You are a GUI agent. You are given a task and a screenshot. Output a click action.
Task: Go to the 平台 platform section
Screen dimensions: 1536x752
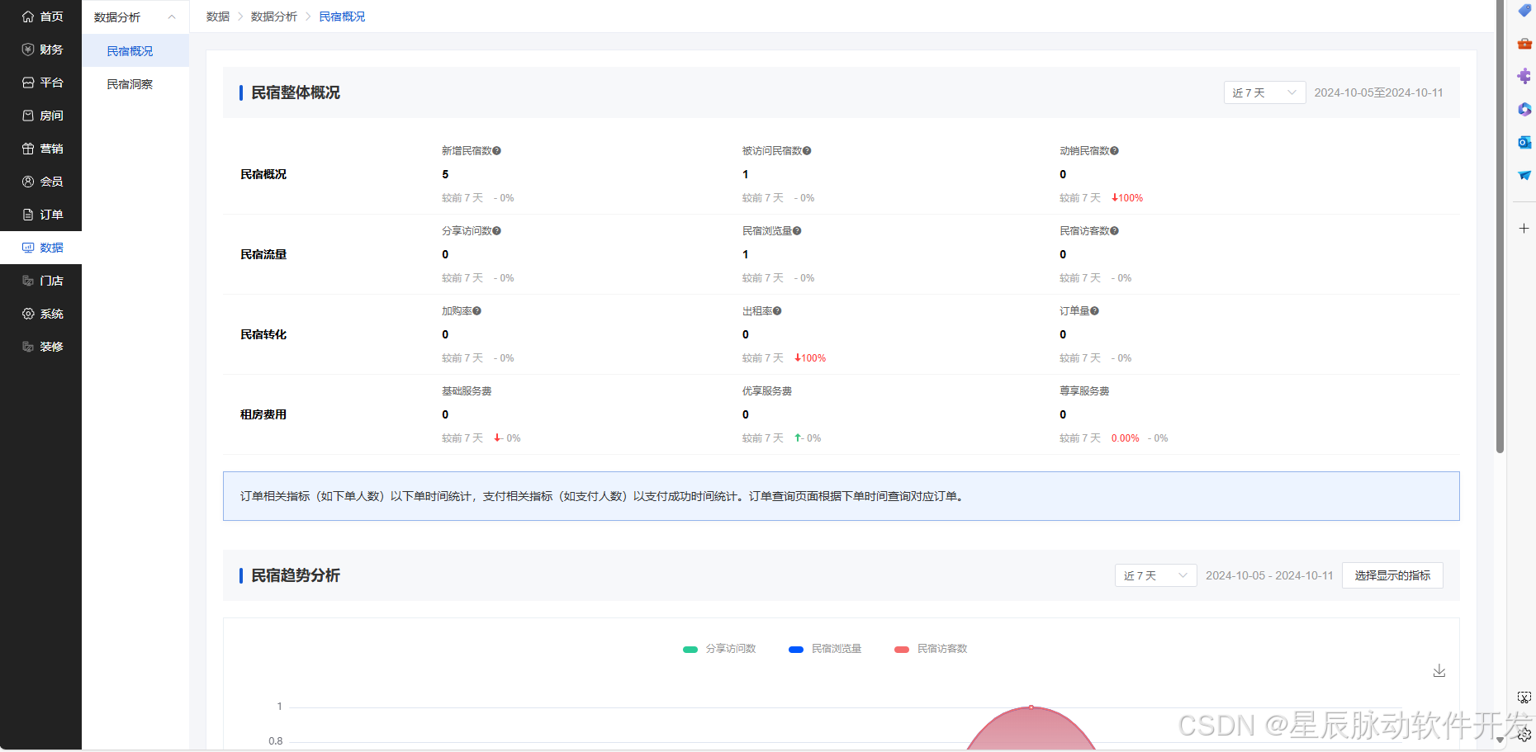(x=41, y=83)
